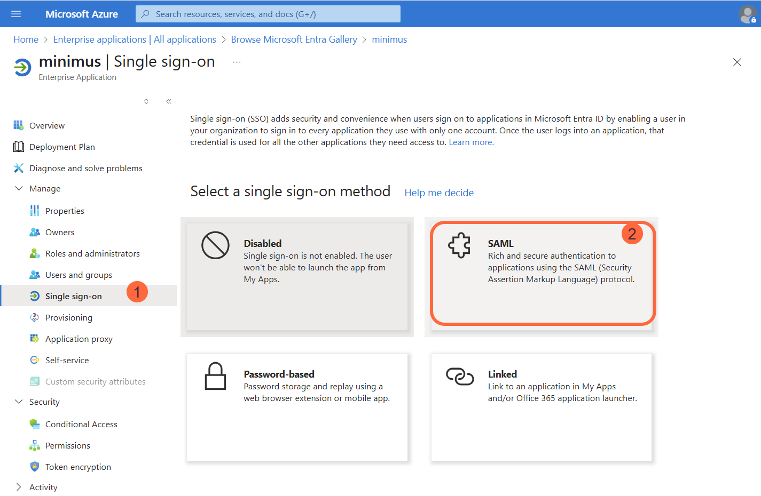Click the minimus application logo icon
761x496 pixels.
click(x=22, y=68)
